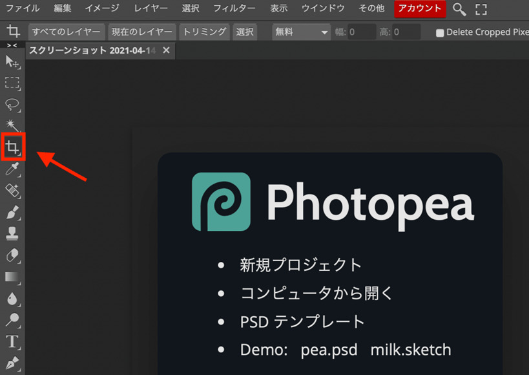Select the Clone Stamp tool
This screenshot has width=529, height=375.
(x=12, y=233)
